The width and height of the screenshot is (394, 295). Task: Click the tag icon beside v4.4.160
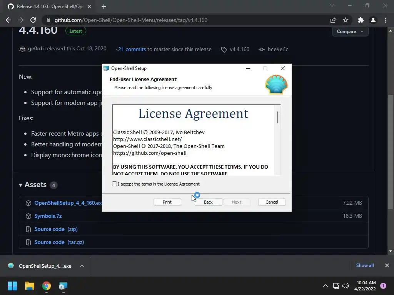[224, 50]
